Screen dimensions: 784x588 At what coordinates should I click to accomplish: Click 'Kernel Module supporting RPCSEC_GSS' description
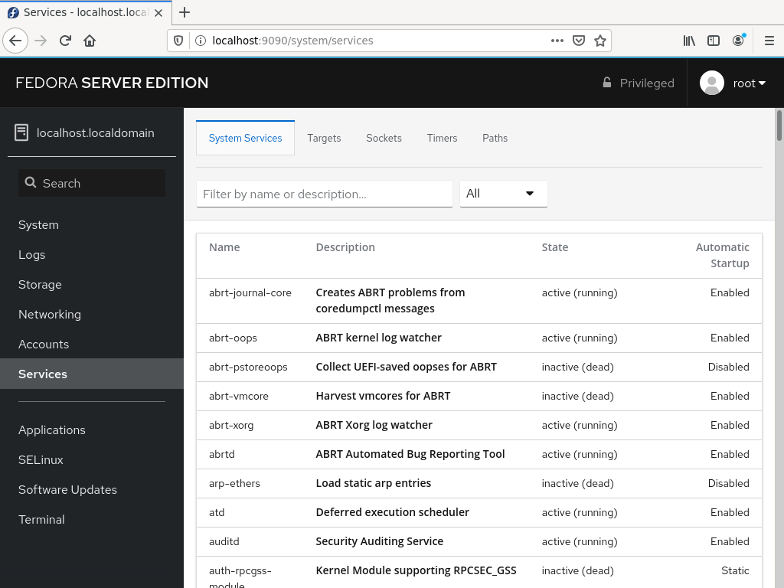416,570
